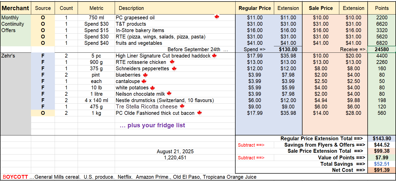The image size is (396, 181).
Task: Click the maple leaf after RTE rotisserie chicken
Action: coord(172,62)
